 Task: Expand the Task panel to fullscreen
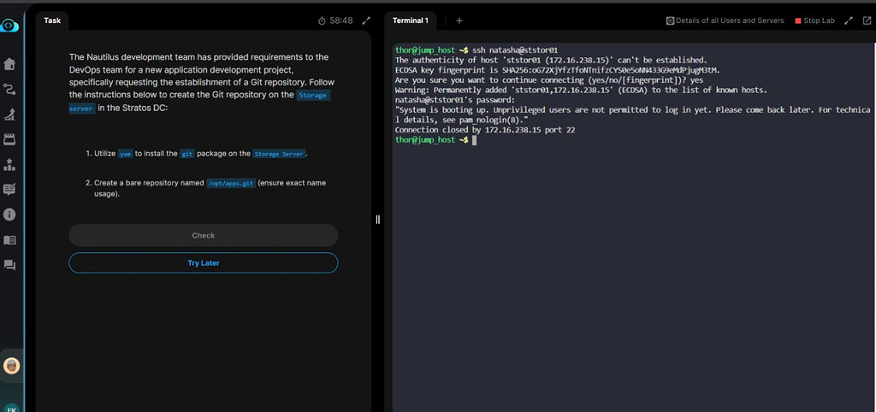[x=366, y=21]
